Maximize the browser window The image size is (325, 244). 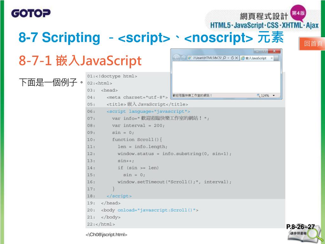pos(264,51)
